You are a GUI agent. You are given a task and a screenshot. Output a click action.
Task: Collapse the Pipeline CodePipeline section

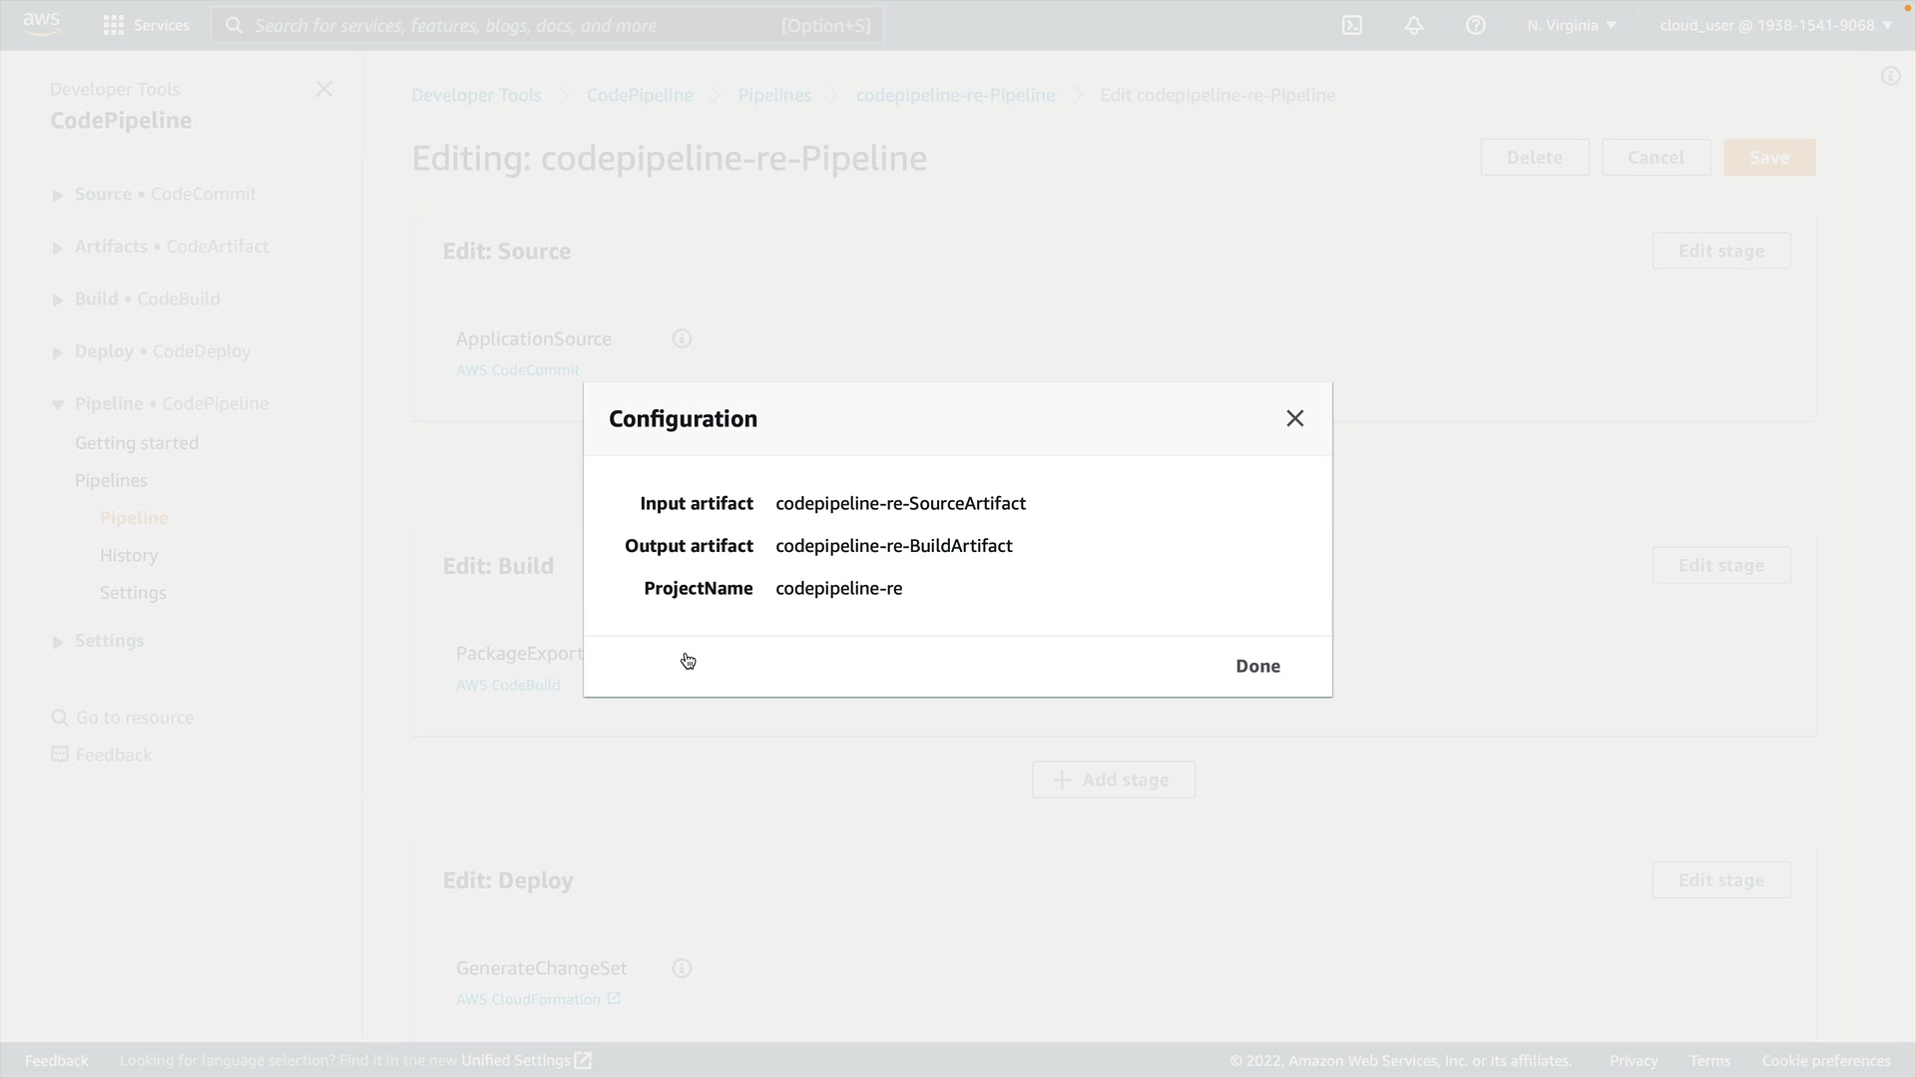click(58, 405)
